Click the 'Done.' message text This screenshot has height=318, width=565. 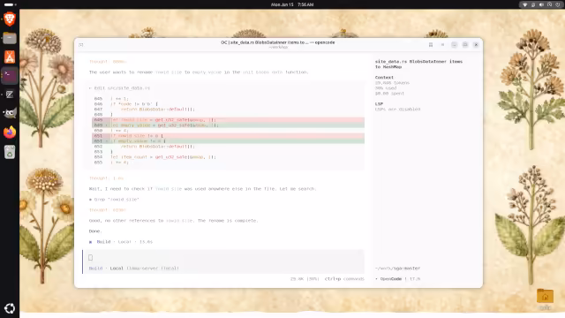(x=95, y=231)
